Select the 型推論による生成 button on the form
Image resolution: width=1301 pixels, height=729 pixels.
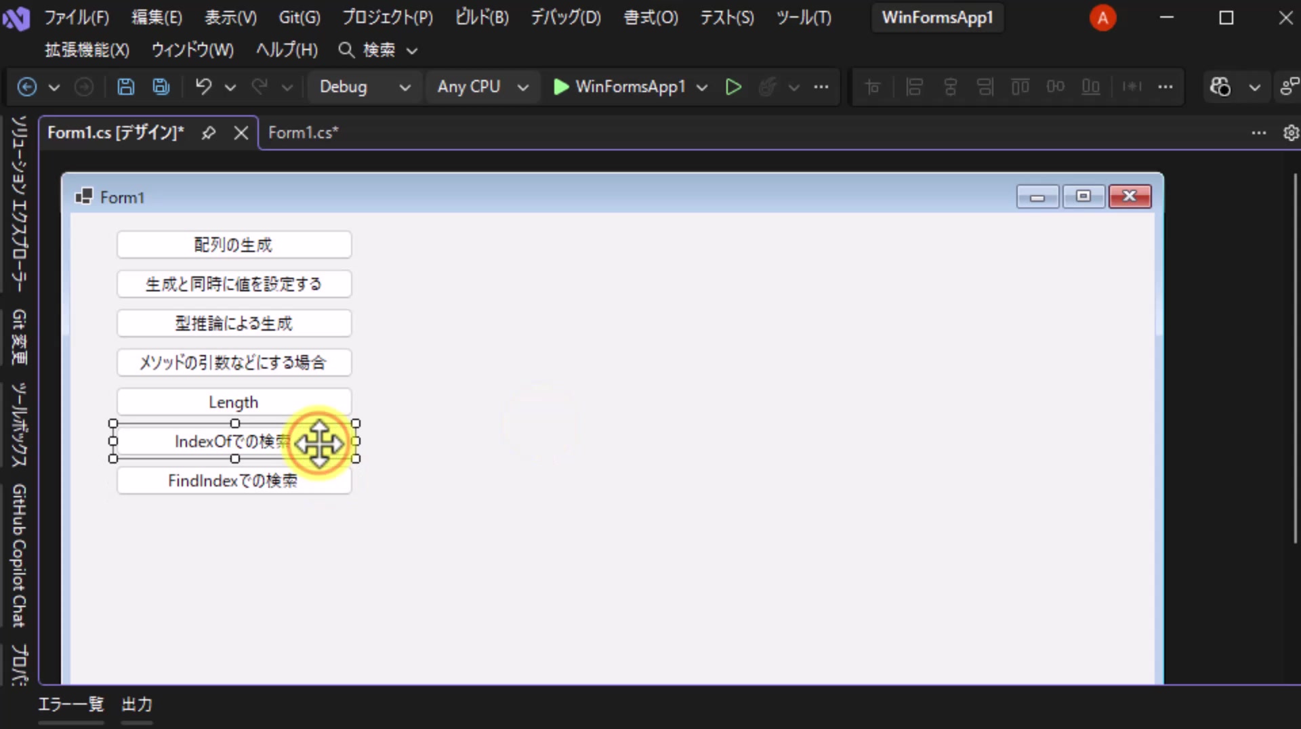[x=234, y=323]
